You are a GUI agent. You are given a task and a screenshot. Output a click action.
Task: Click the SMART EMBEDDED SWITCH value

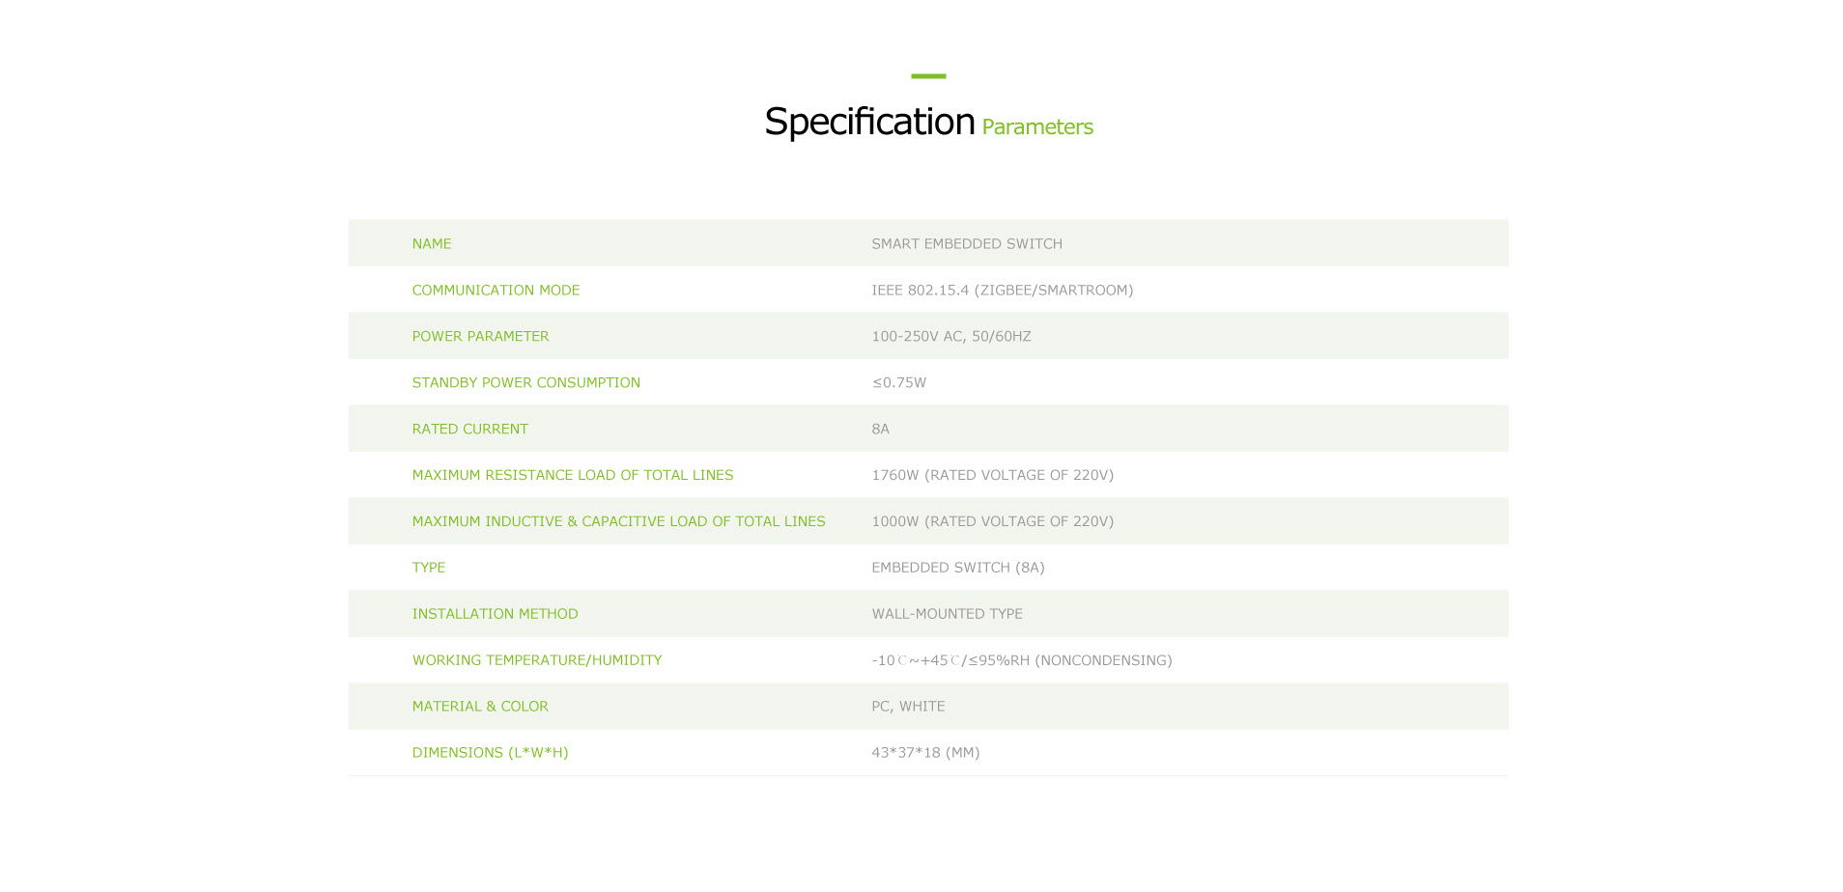967,243
